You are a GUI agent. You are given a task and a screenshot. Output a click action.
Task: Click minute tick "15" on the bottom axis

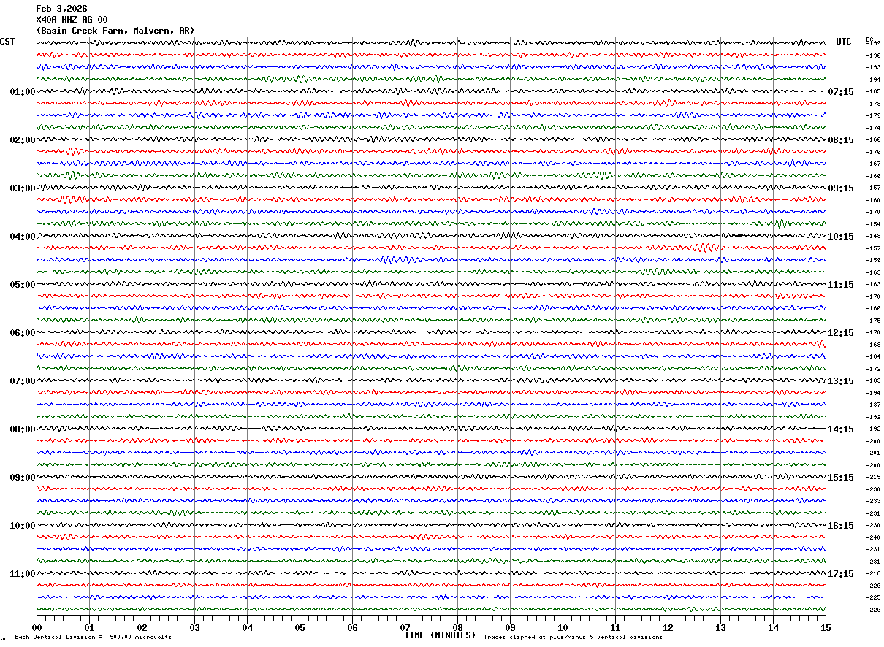click(826, 627)
